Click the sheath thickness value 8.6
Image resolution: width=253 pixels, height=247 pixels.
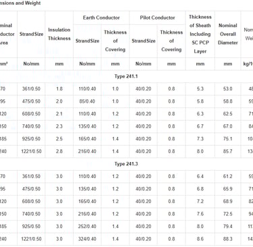pyautogui.click(x=200, y=239)
